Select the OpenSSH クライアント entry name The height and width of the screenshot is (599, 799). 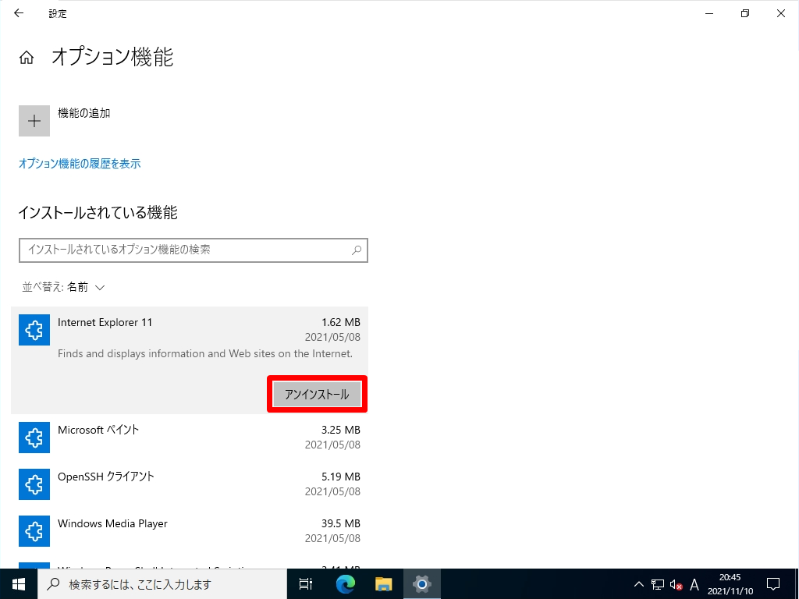[x=106, y=477]
